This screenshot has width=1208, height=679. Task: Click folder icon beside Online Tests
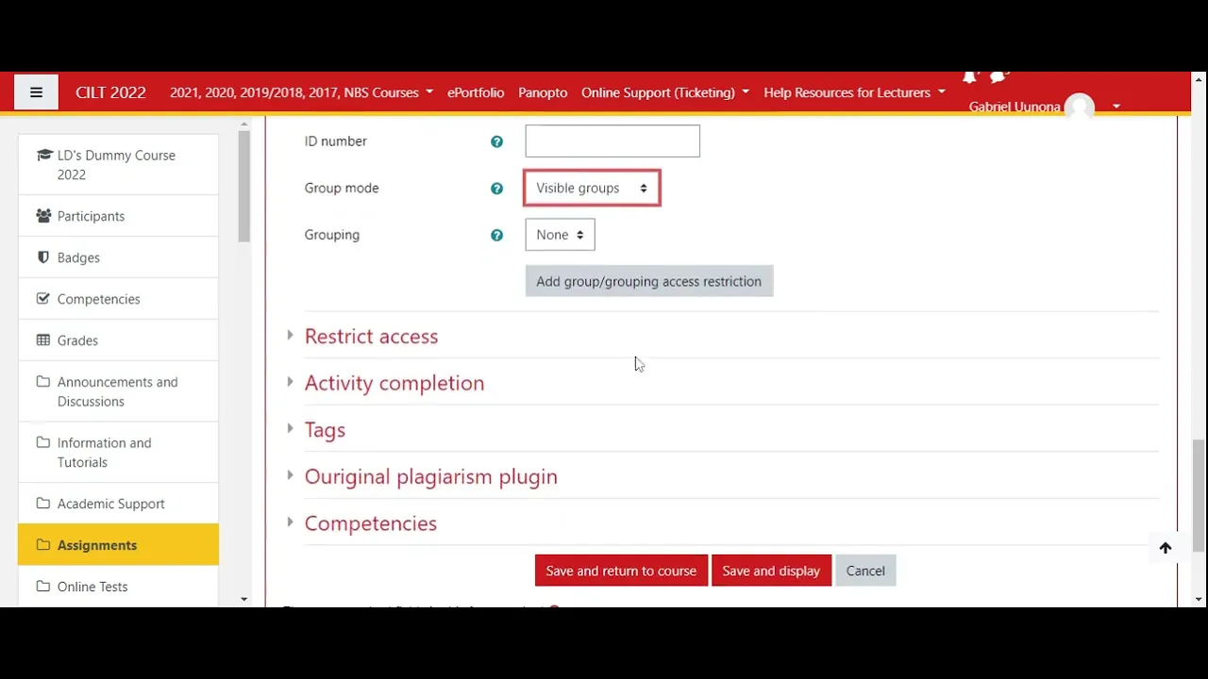(x=43, y=587)
